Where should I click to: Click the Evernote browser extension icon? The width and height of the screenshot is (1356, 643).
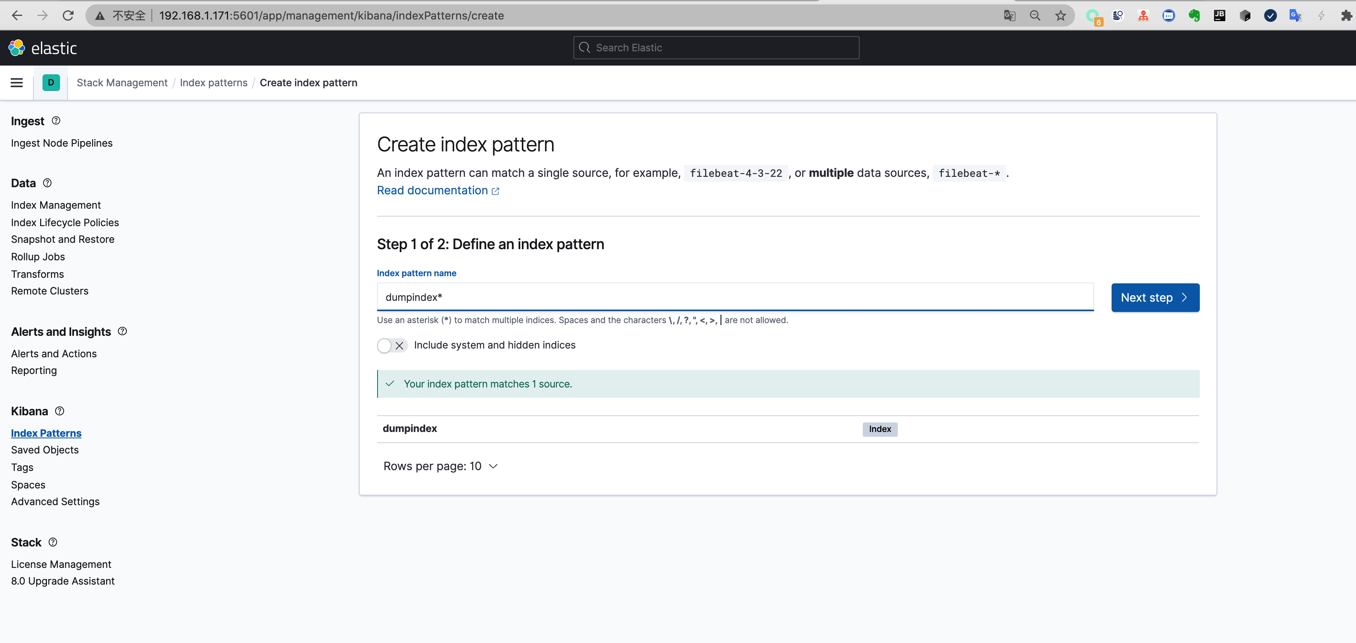click(x=1194, y=15)
